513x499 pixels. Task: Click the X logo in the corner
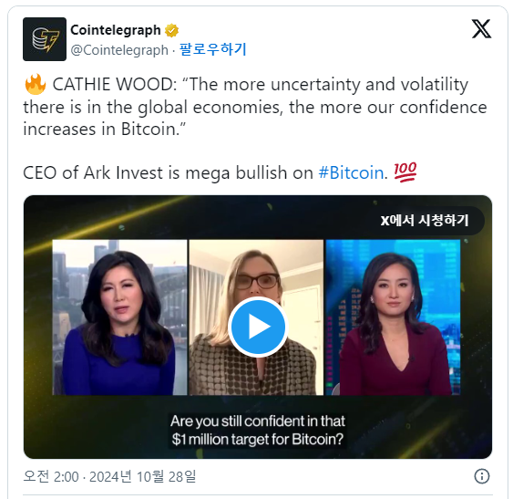tap(481, 29)
